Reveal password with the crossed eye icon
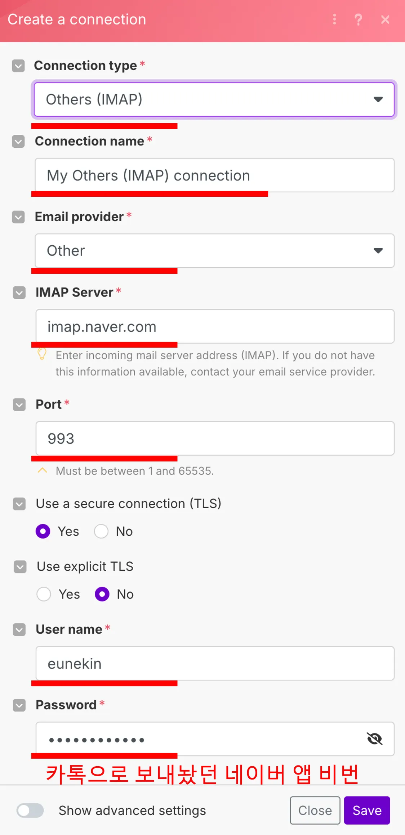 [x=375, y=739]
